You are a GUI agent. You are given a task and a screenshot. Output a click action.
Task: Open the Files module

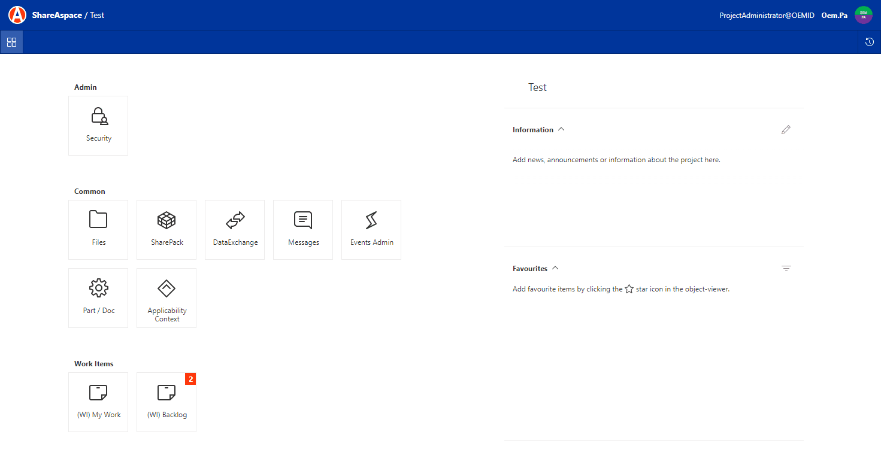[x=98, y=230]
